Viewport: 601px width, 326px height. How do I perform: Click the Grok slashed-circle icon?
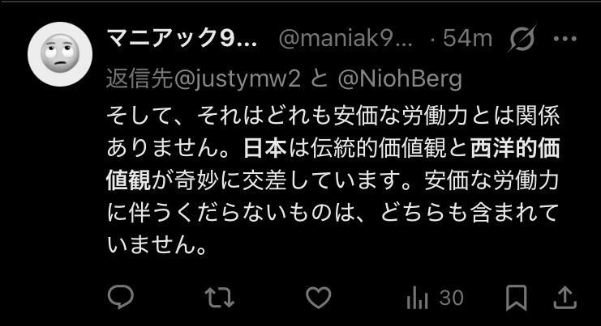click(x=522, y=39)
